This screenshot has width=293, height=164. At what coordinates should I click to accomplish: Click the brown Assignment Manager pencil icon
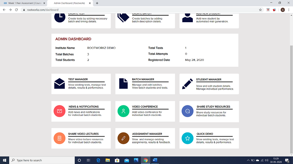click(x=123, y=138)
